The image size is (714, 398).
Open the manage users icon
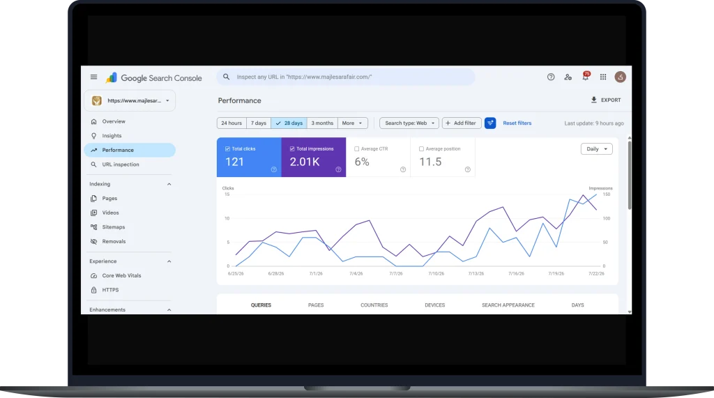tap(568, 77)
